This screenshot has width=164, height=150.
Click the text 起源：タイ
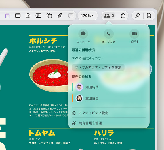(35, 139)
